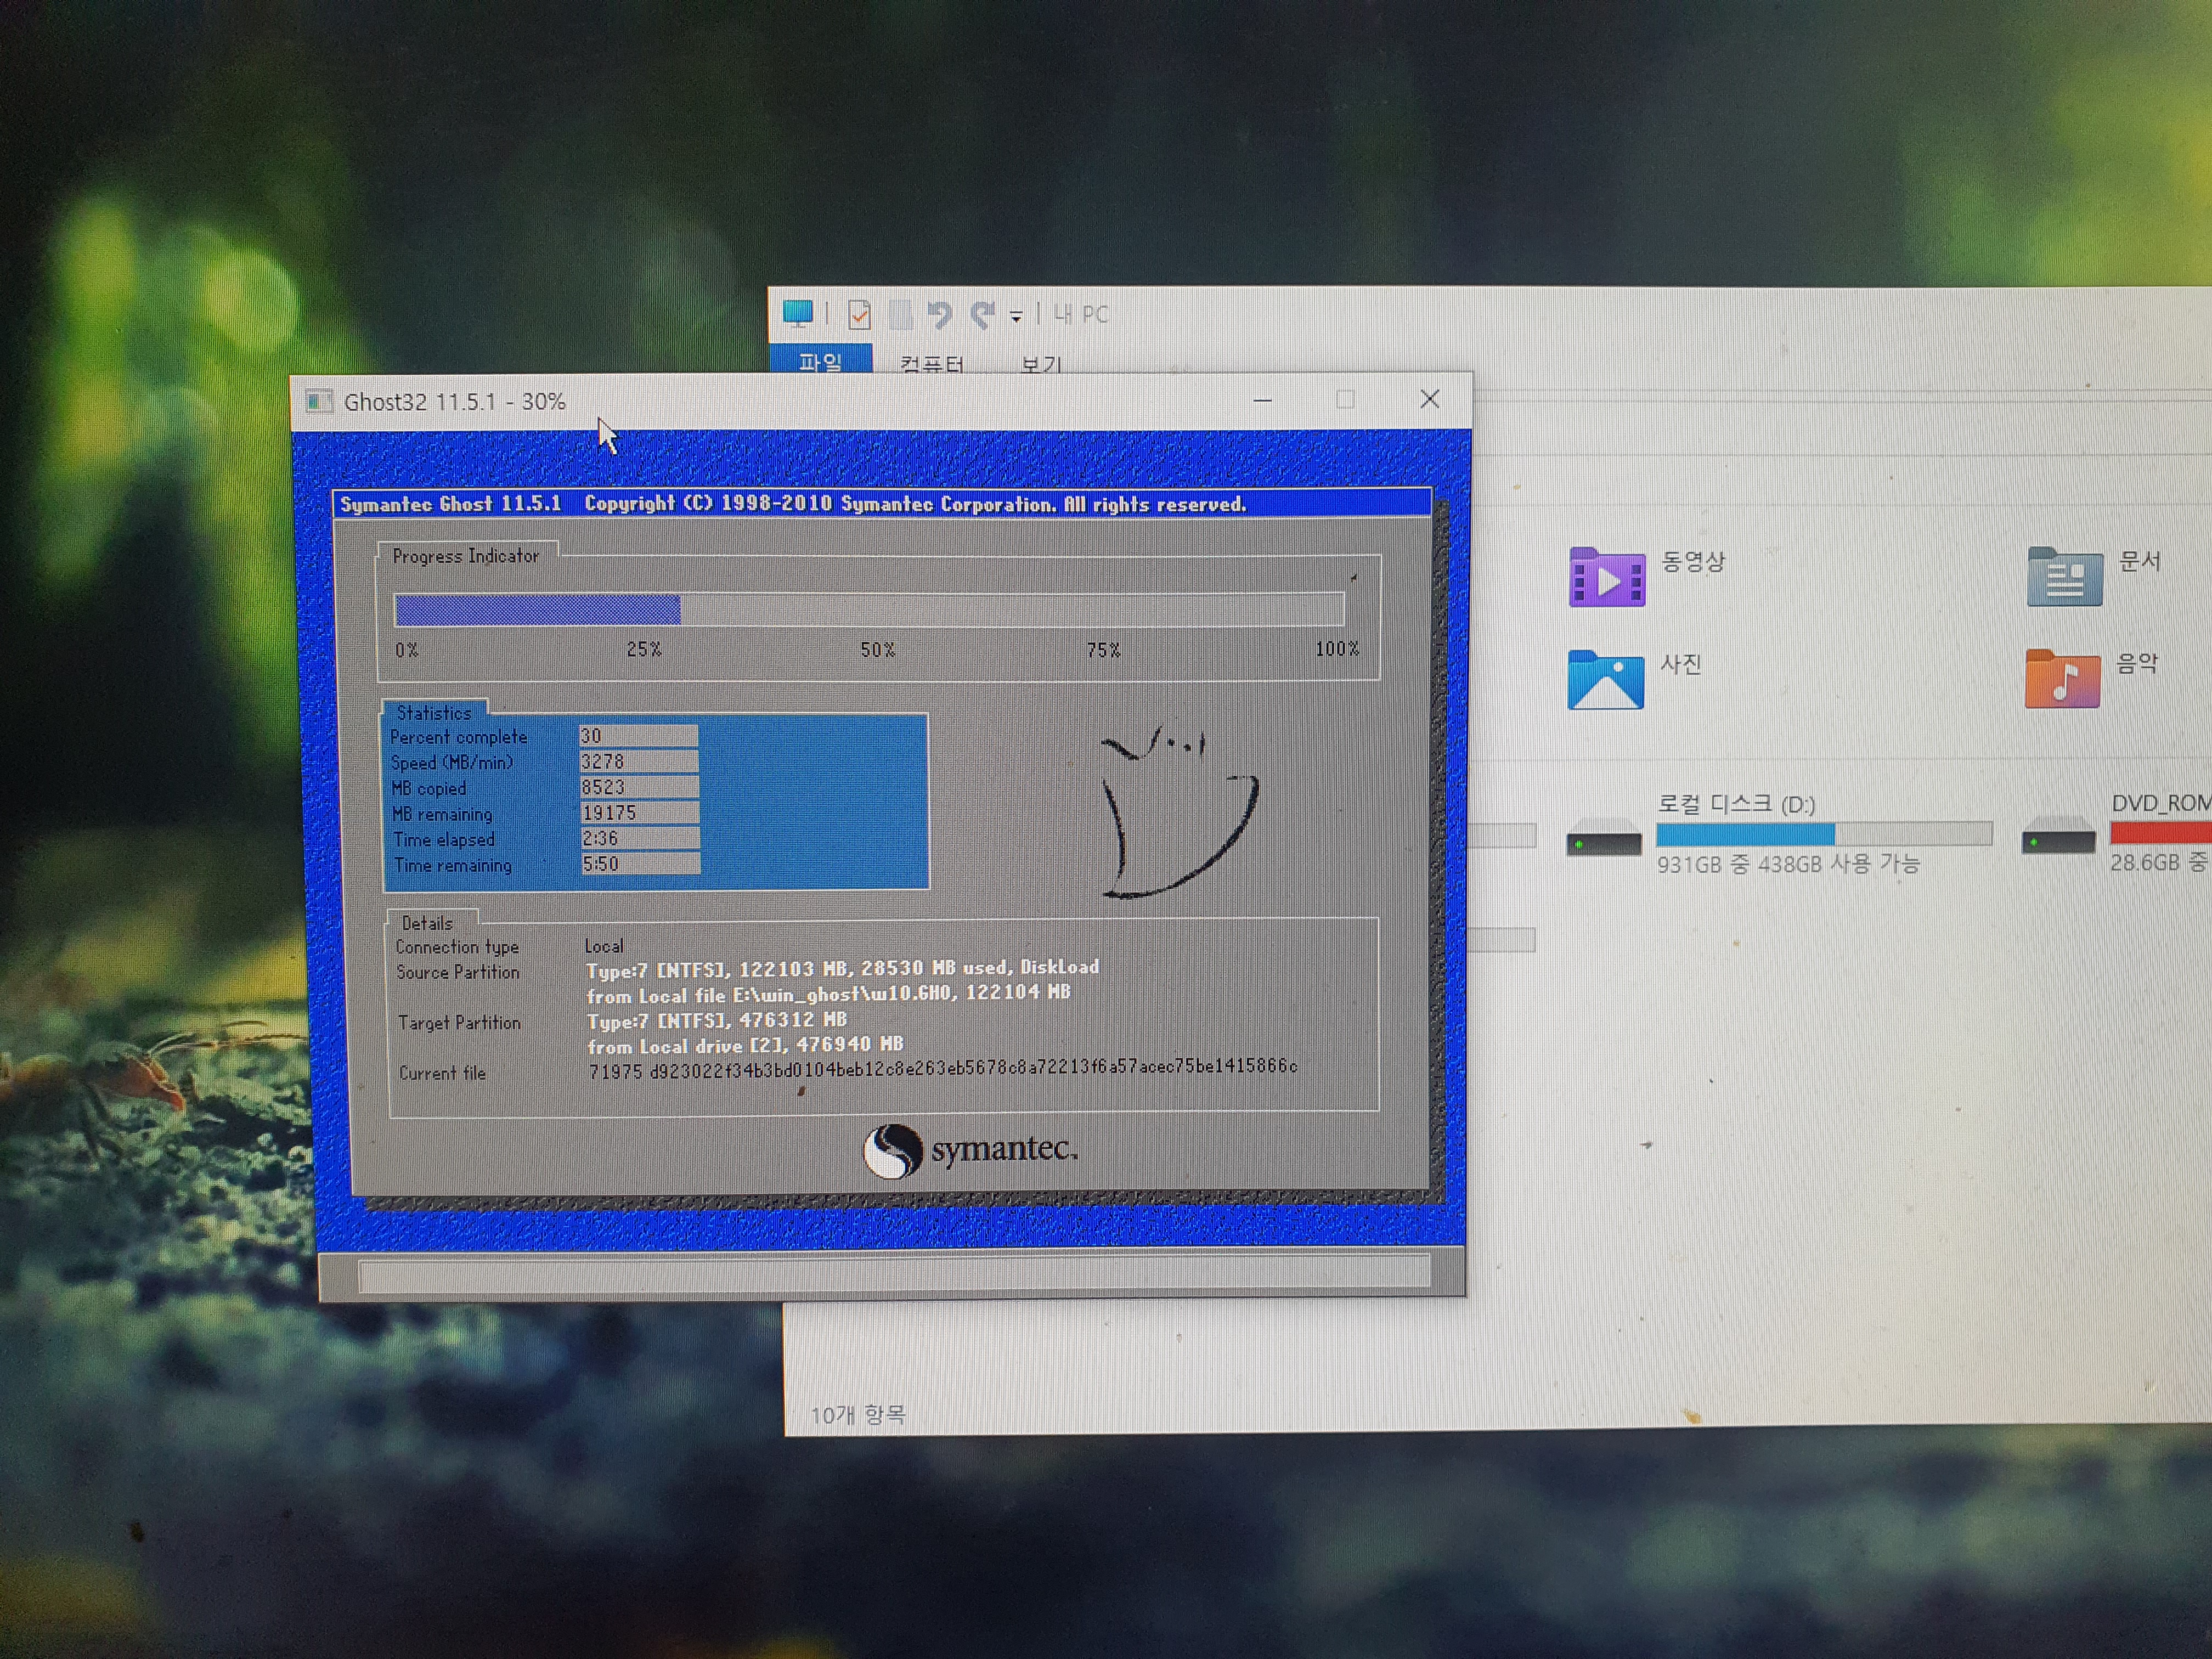Open the 보기 (View) ribbon tab
2212x1659 pixels.
(1040, 363)
